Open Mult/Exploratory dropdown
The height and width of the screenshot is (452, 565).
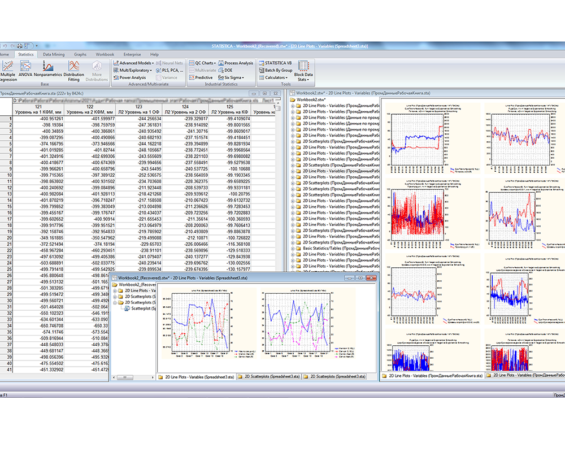[133, 70]
